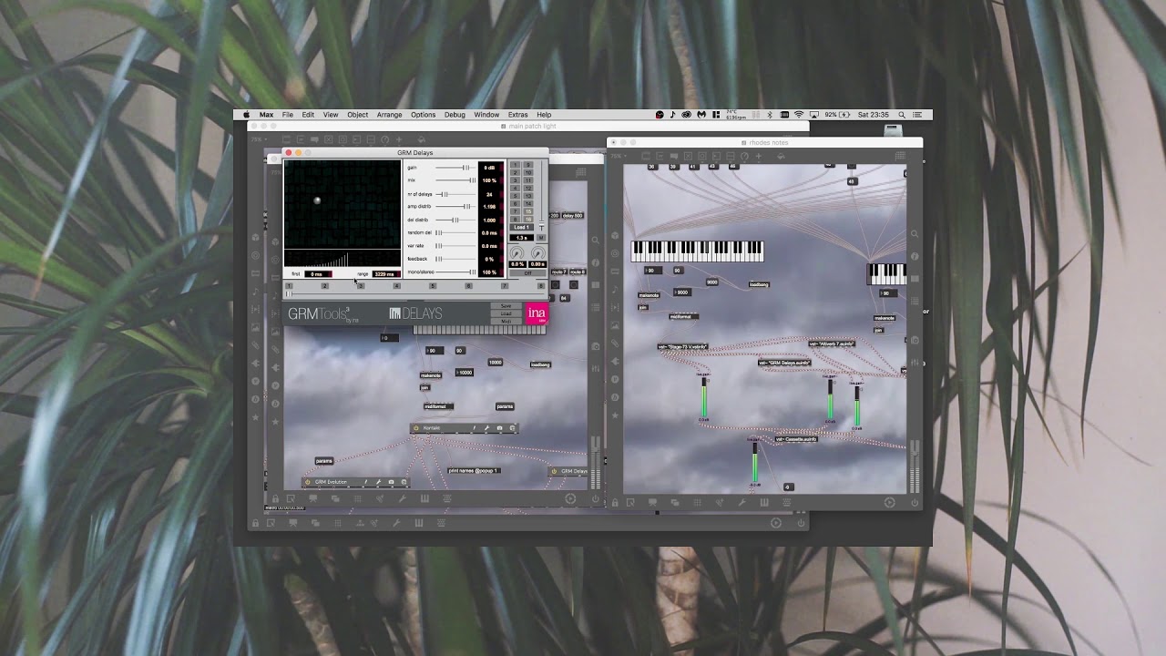Open mixer icon in rhodes notes right sidebar
Screen dimensions: 1166x656
coord(915,363)
